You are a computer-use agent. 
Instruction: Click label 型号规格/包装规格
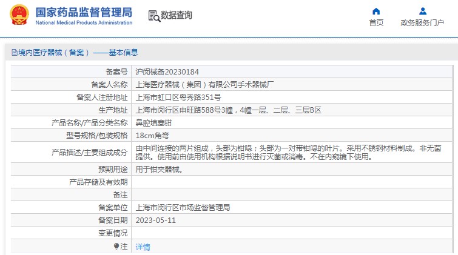coord(96,136)
